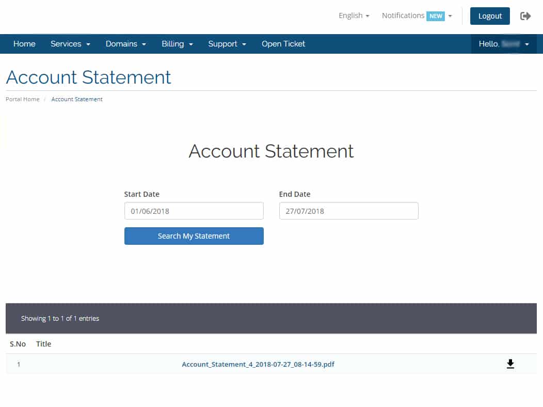Click the download icon for the statement PDF

[x=510, y=364]
